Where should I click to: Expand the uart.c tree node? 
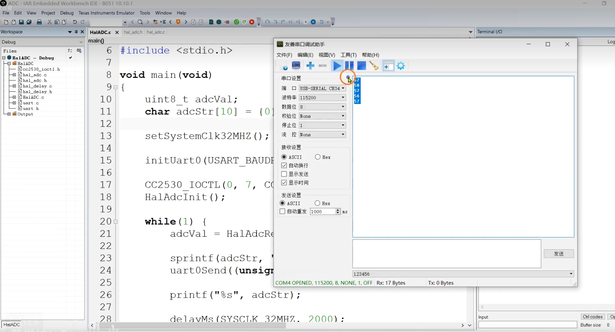14,103
